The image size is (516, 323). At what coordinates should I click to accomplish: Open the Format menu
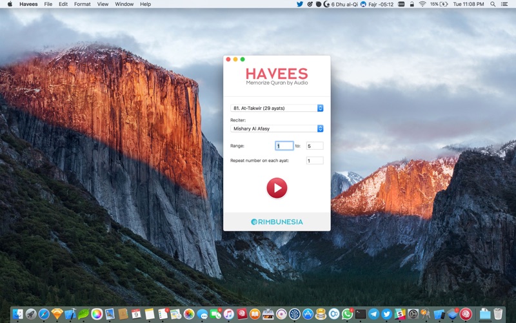point(82,4)
